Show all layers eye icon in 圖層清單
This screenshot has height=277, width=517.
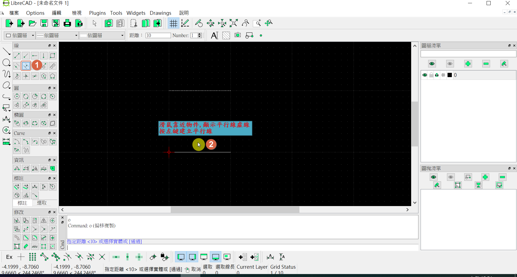coord(432,64)
